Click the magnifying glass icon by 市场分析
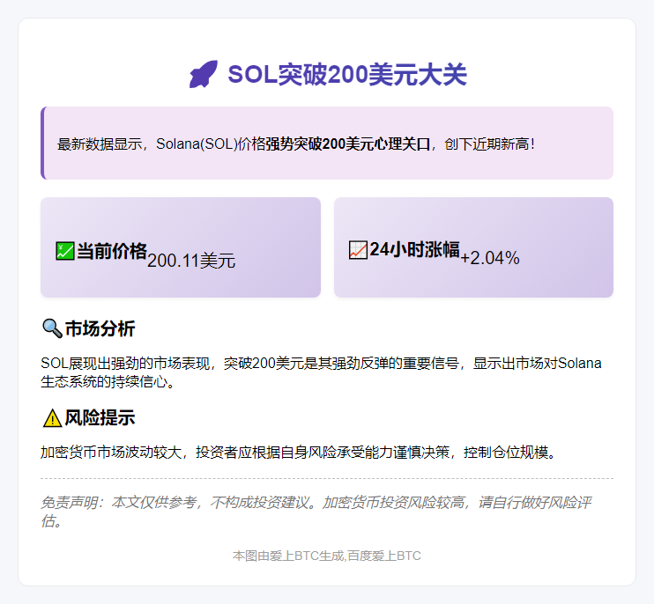The height and width of the screenshot is (604, 654). click(x=52, y=328)
